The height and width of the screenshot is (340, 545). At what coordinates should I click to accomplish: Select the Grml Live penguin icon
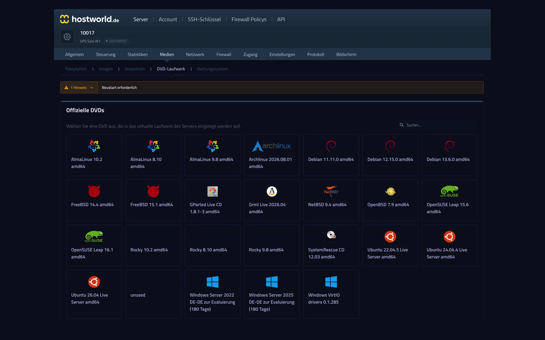272,192
